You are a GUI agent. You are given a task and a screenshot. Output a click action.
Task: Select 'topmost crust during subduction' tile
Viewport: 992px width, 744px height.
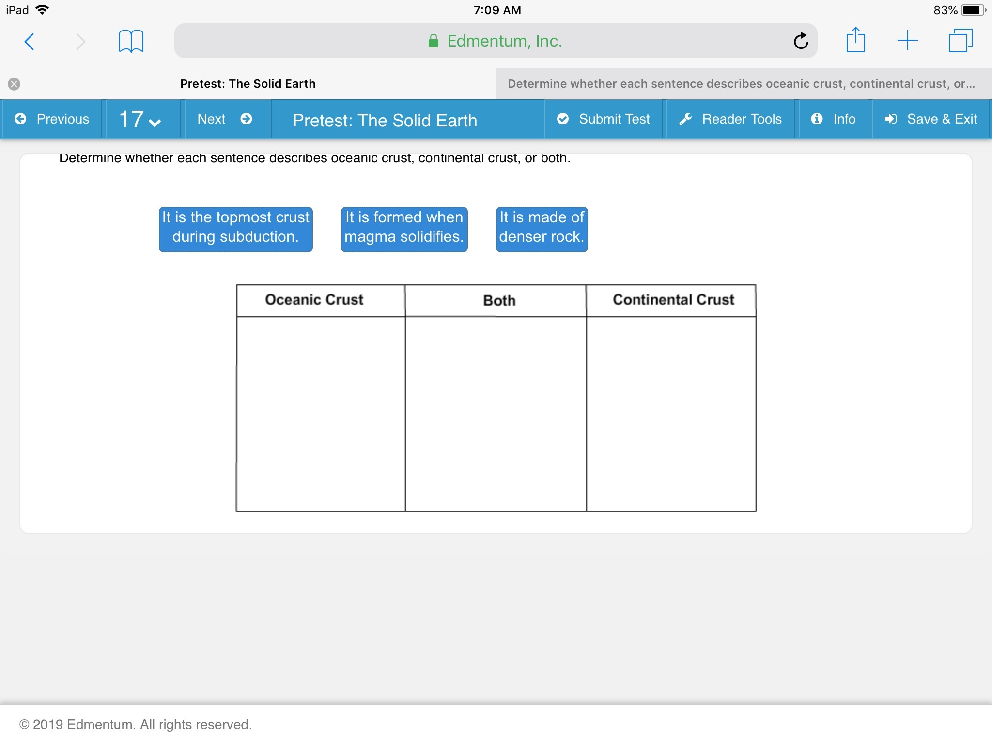[235, 230]
